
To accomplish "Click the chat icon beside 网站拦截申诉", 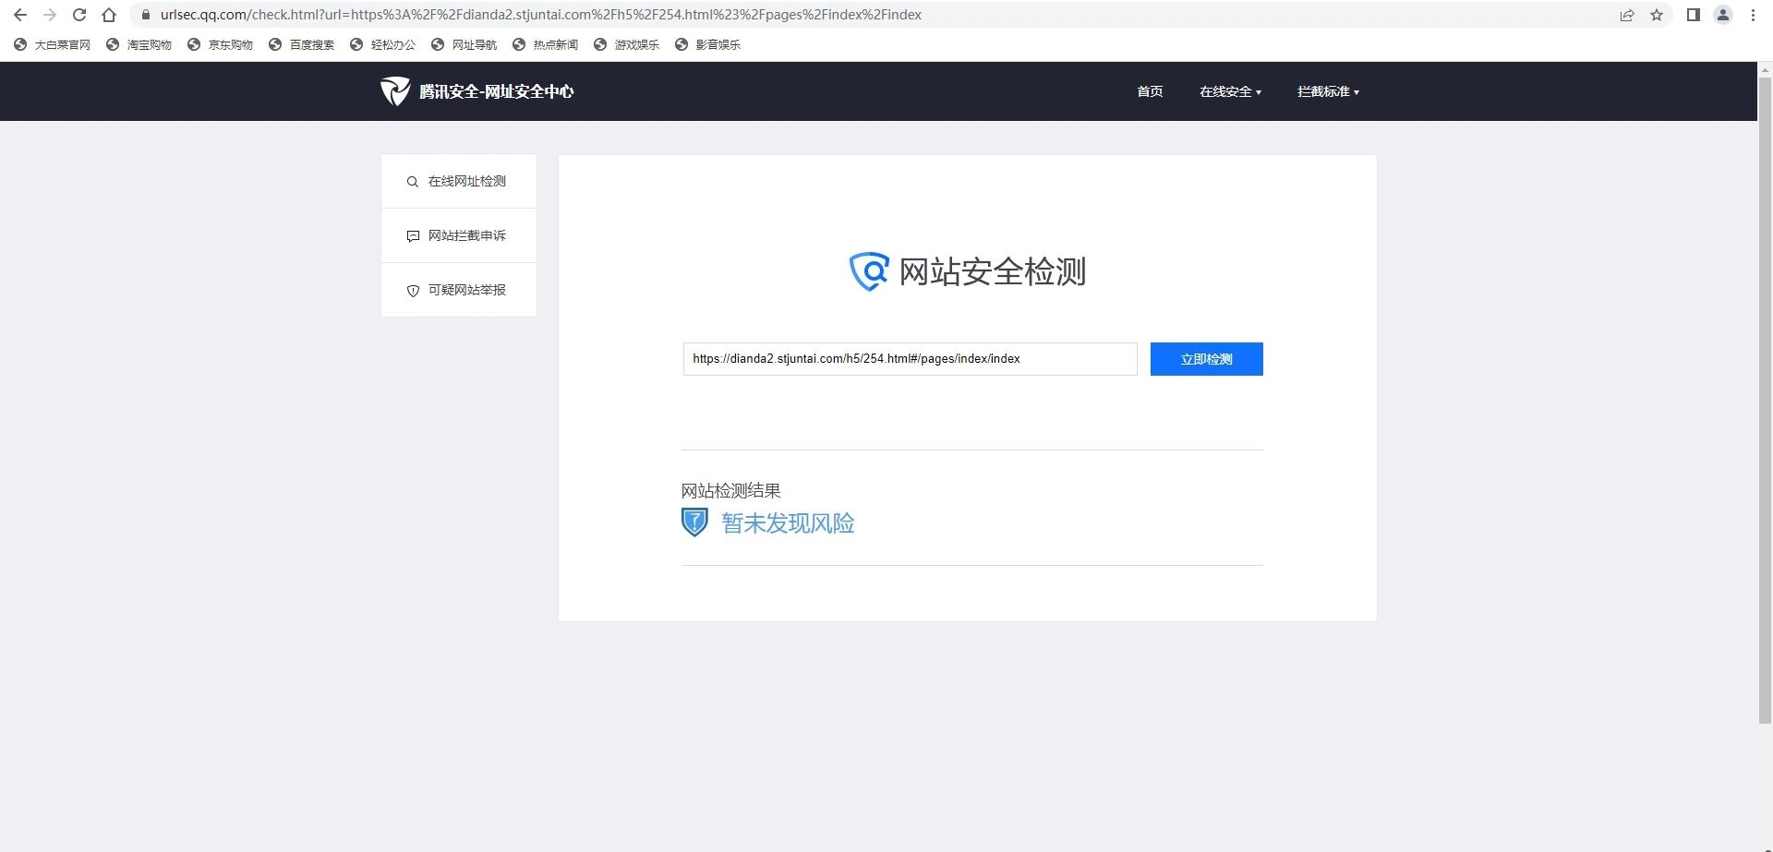I will [413, 236].
